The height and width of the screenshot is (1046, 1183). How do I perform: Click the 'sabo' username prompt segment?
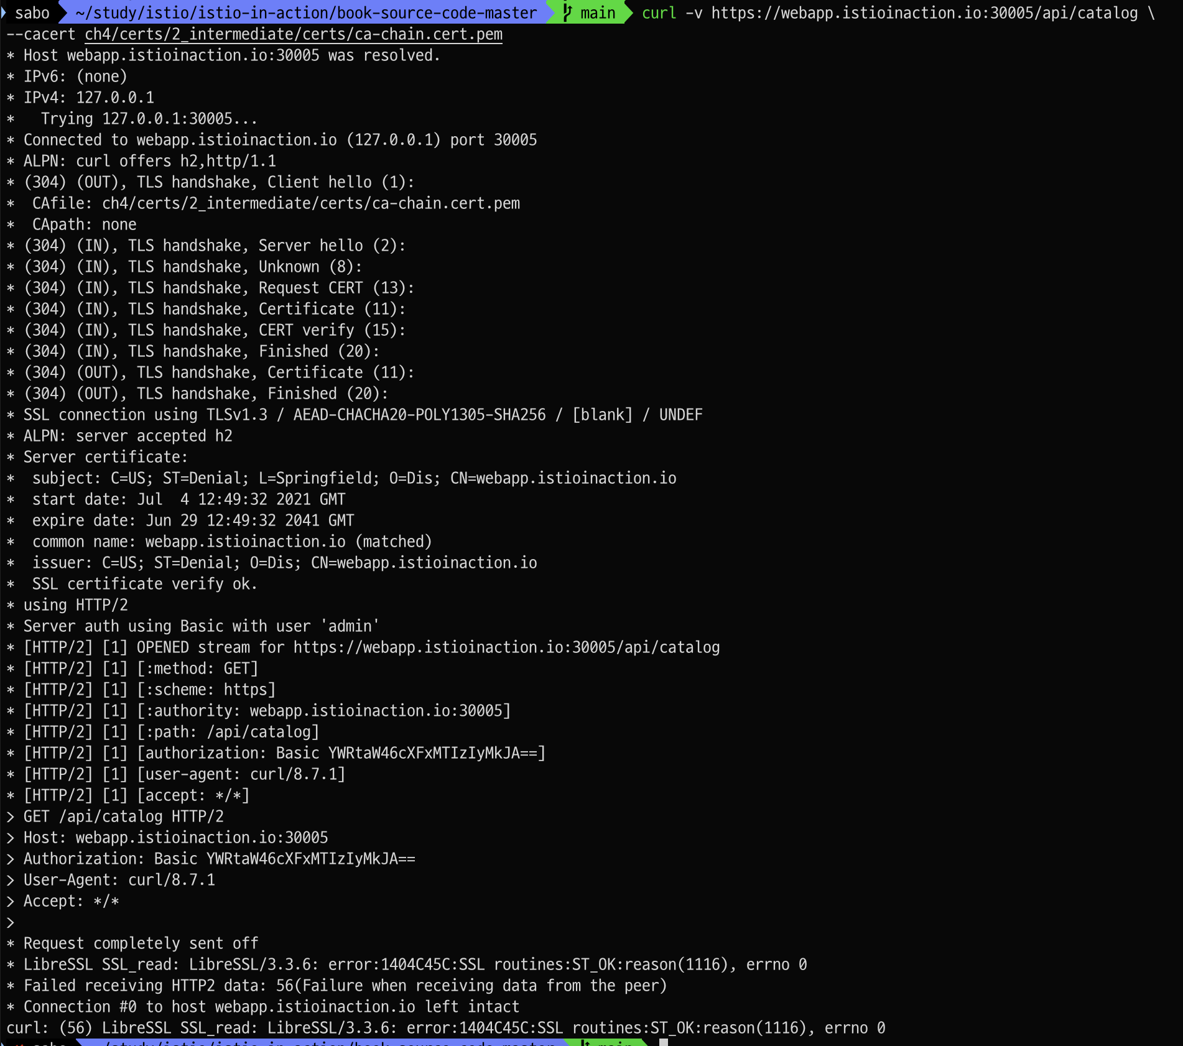coord(32,12)
